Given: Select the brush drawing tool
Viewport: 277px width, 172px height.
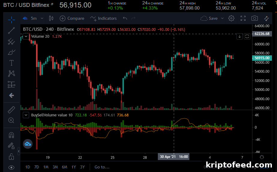Looking at the screenshot, I should tap(11, 52).
